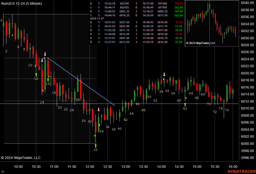Open the inset mini chart thumbnail

pos(212,23)
